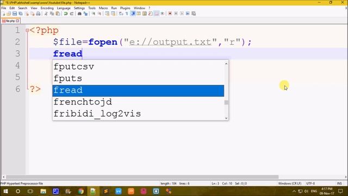Screen dimensions: 348x196
Task: Save the file with the Save icon
Action: click(x=15, y=14)
